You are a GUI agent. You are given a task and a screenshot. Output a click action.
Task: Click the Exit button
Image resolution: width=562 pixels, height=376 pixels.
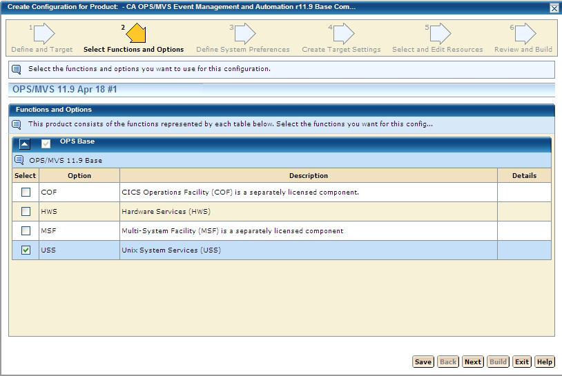pyautogui.click(x=522, y=362)
